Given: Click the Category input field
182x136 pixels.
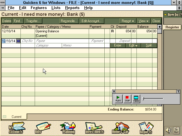Looking at the screenshot, I should tap(48, 45).
